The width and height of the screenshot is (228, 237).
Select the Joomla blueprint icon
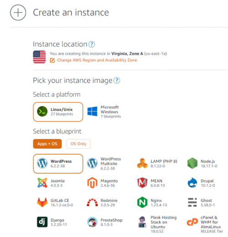click(x=42, y=183)
